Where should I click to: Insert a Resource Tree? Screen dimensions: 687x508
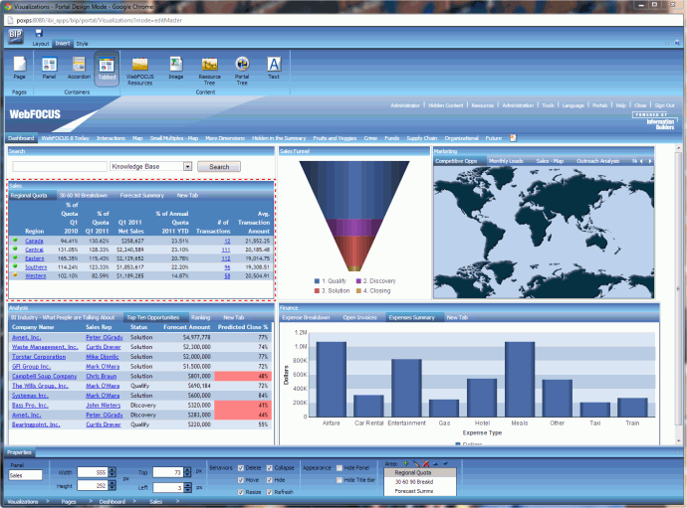(209, 71)
